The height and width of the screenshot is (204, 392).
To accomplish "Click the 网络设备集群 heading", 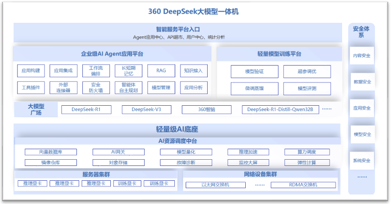I will 261,174.
